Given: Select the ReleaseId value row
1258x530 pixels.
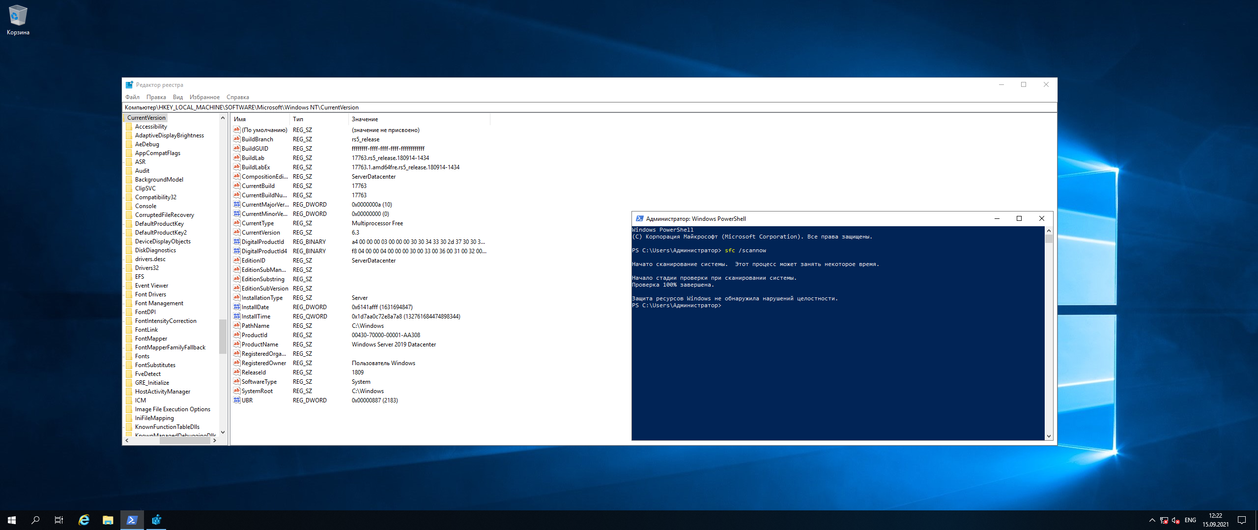Looking at the screenshot, I should click(361, 372).
